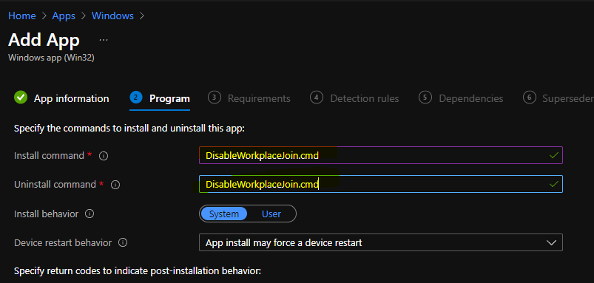The width and height of the screenshot is (594, 283).
Task: Click validation checkmark in Uninstall command field
Action: (554, 184)
